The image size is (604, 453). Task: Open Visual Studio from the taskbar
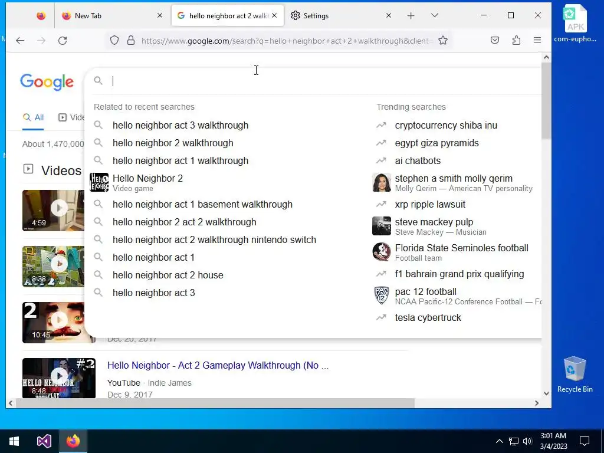pos(44,441)
